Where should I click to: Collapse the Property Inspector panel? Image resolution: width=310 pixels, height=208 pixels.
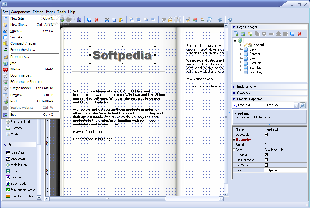pos(234,99)
